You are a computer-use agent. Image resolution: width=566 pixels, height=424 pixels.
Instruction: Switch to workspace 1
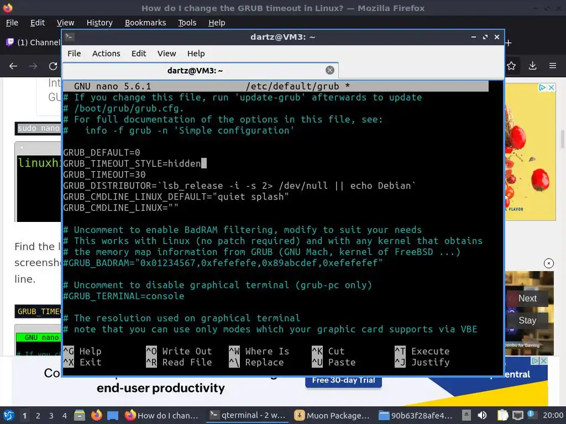(24, 416)
